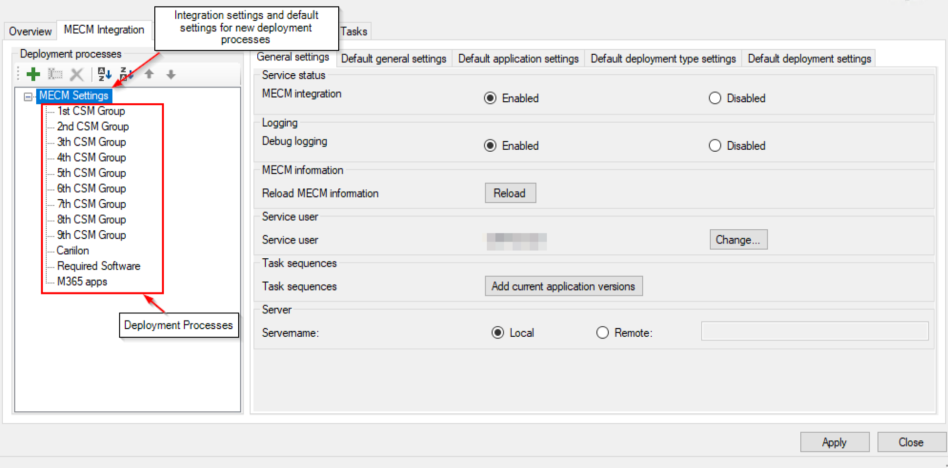This screenshot has width=948, height=468.
Task: Show the Default deployment settings tab
Action: 809,58
